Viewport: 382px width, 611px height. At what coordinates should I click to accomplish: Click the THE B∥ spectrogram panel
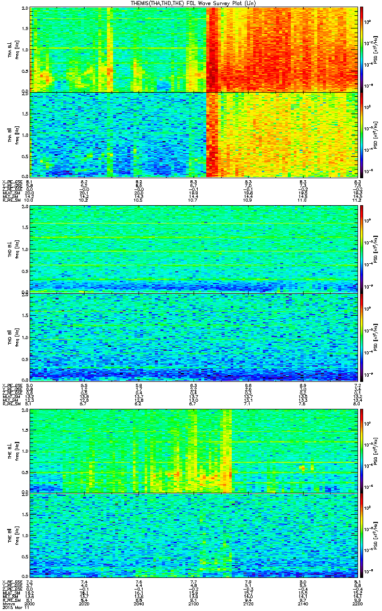pyautogui.click(x=194, y=536)
